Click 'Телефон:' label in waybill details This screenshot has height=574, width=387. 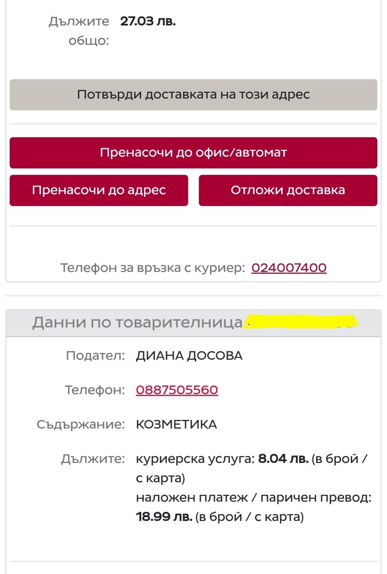pyautogui.click(x=95, y=390)
